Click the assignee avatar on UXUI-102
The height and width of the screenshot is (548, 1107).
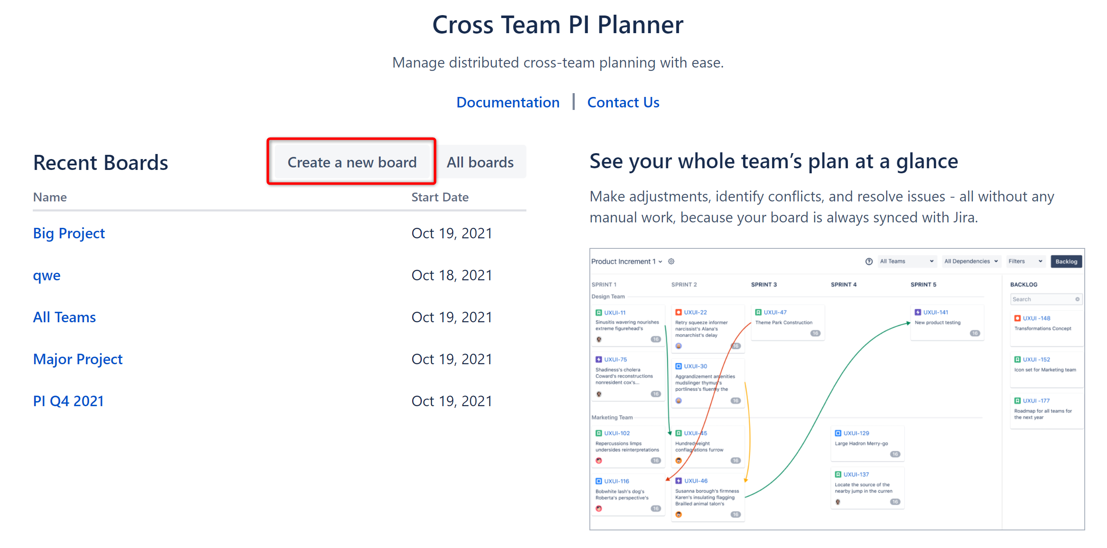pyautogui.click(x=599, y=460)
